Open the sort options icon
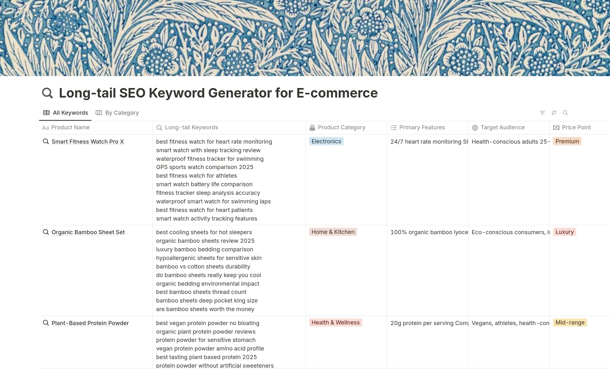Viewport: 610px width, 381px height. (554, 113)
